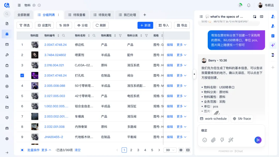Open material link 2.005.008.088
279x157 pixels.
pyautogui.click(x=55, y=86)
